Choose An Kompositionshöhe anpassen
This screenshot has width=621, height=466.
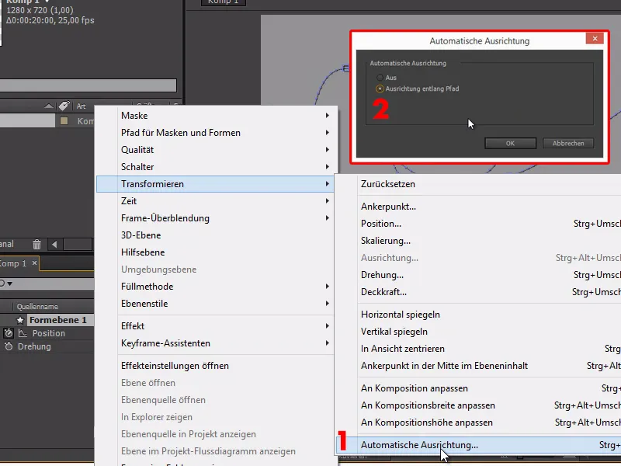478,422
